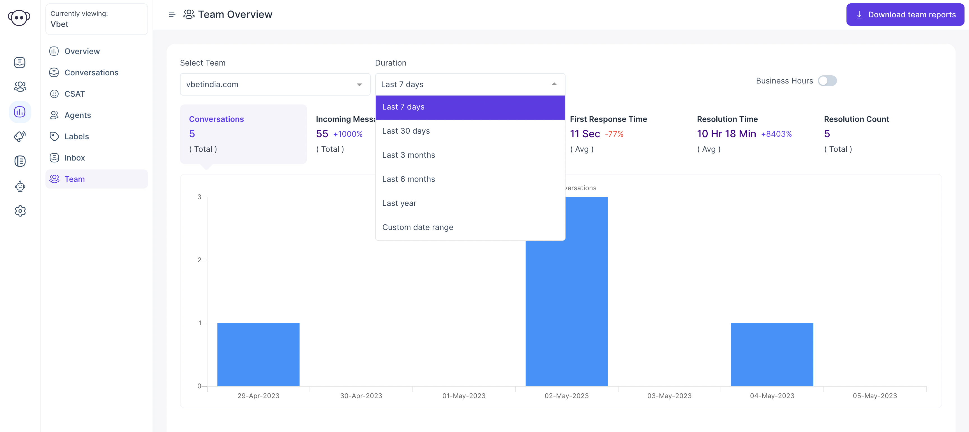Image resolution: width=969 pixels, height=432 pixels.
Task: Go to Overview reports page
Action: click(97, 51)
